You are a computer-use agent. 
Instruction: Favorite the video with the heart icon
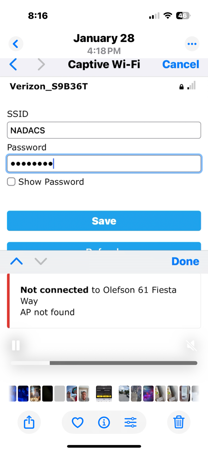tap(78, 422)
